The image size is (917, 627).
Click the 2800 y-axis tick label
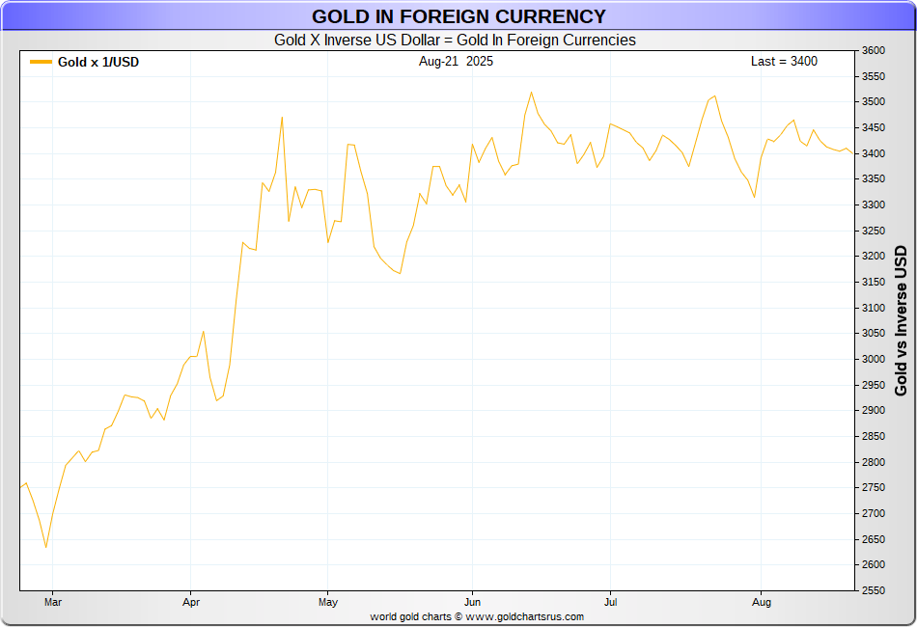click(874, 462)
